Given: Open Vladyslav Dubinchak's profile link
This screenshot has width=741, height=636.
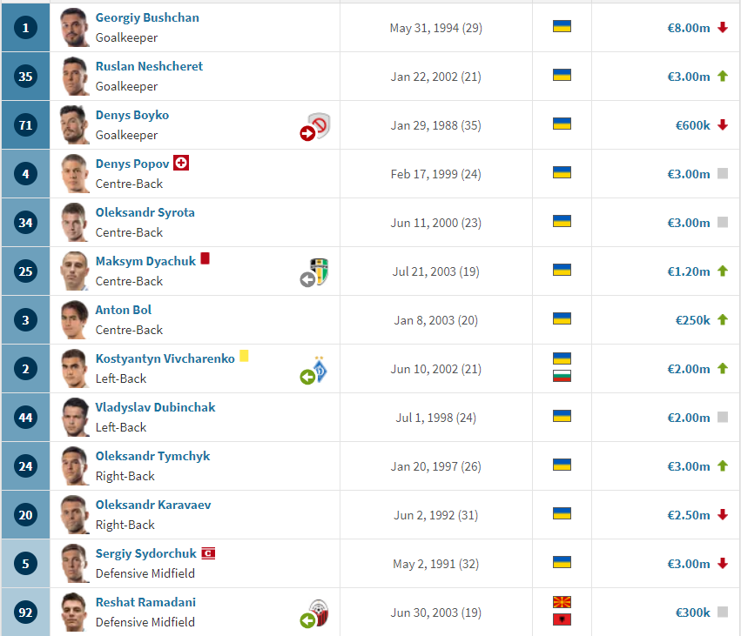Looking at the screenshot, I should [x=155, y=407].
